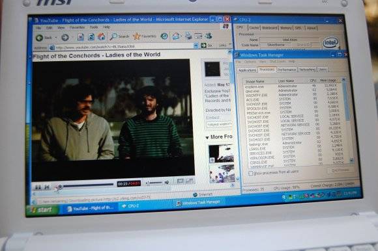Click the IE Forward arrow button
This screenshot has height=251, width=378.
(65, 37)
